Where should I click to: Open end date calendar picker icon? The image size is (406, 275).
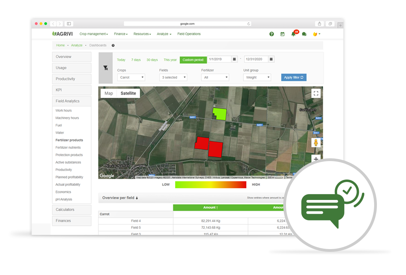(271, 59)
